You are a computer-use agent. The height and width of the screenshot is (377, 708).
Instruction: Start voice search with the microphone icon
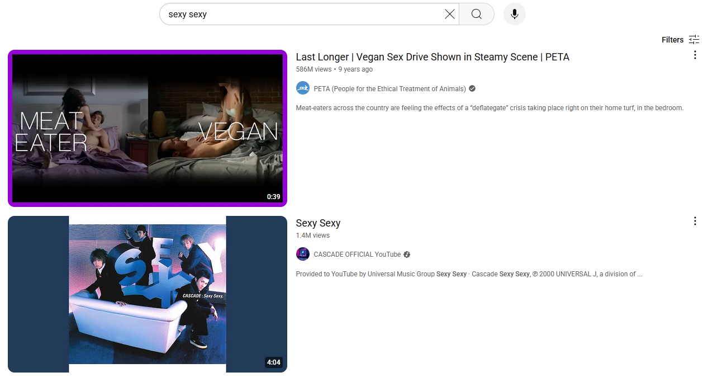pyautogui.click(x=515, y=15)
